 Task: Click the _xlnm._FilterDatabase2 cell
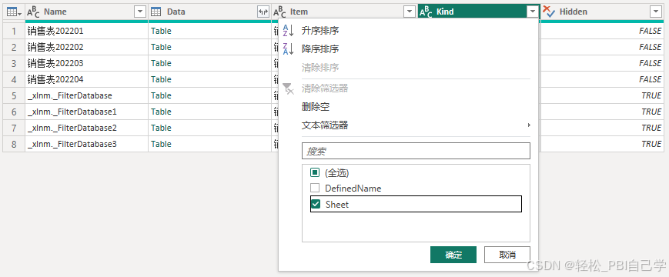point(87,128)
